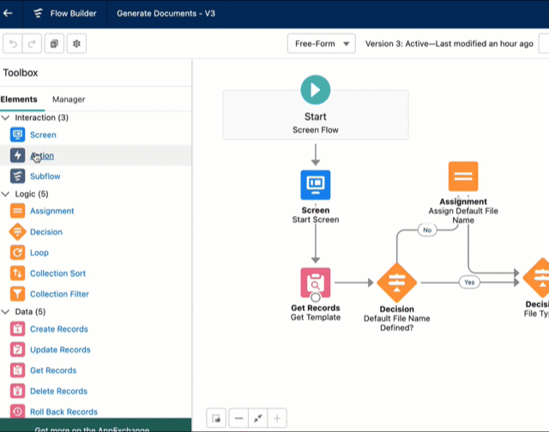Zoom out the canvas
The image size is (549, 432).
(238, 418)
